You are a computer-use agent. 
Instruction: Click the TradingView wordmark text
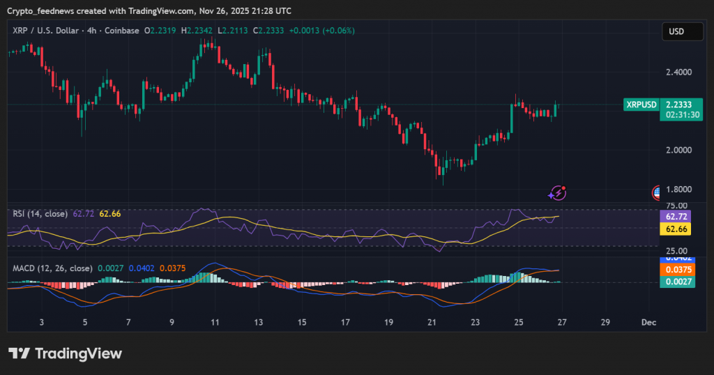click(x=78, y=353)
